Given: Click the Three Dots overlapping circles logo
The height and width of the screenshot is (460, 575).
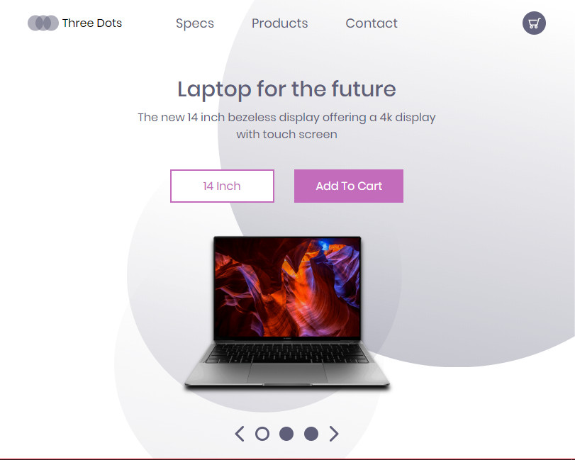Looking at the screenshot, I should pos(43,23).
